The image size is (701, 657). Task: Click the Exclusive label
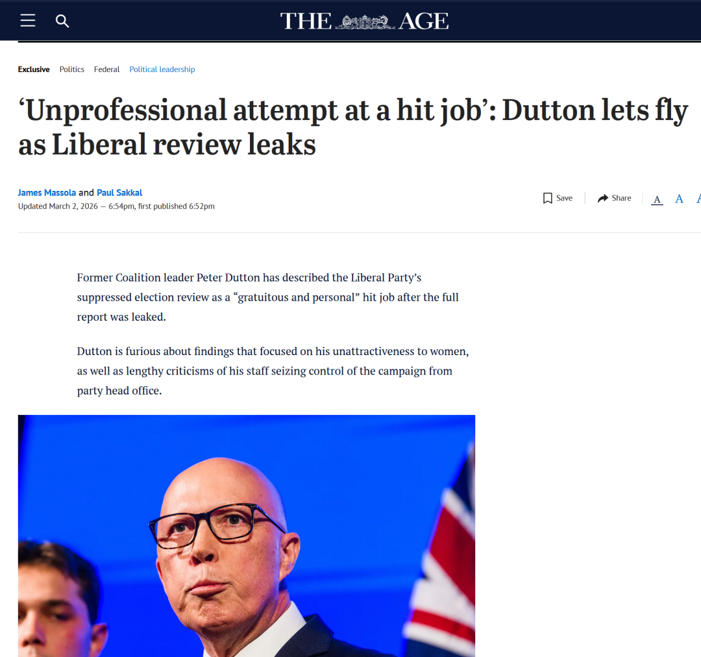click(34, 69)
